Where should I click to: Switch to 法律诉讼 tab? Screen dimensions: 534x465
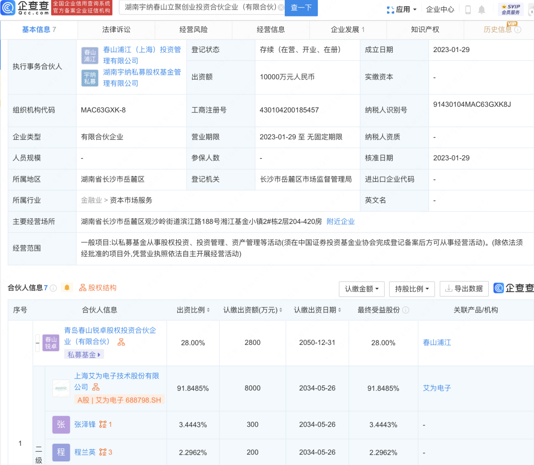click(116, 29)
